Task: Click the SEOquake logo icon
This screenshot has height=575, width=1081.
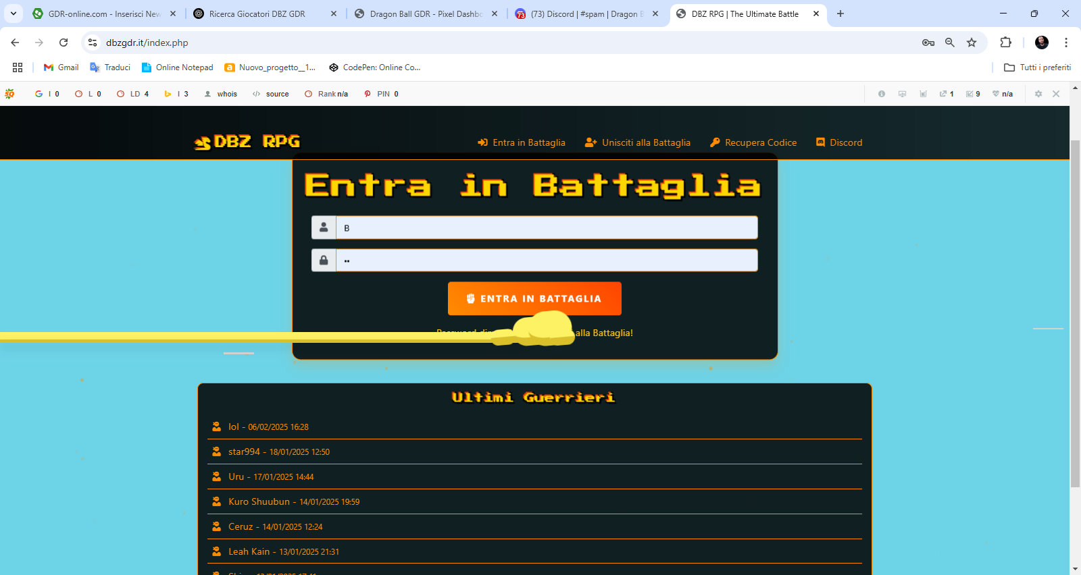Action: click(9, 94)
